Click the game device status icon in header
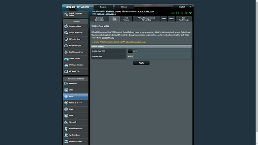The height and width of the screenshot is (145, 258). pyautogui.click(x=177, y=13)
